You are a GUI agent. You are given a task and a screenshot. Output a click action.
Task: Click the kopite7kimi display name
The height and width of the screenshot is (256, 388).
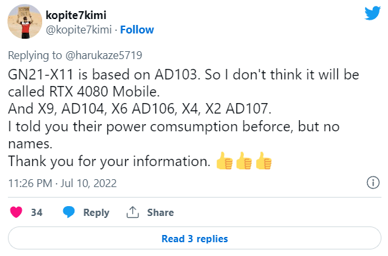point(76,15)
